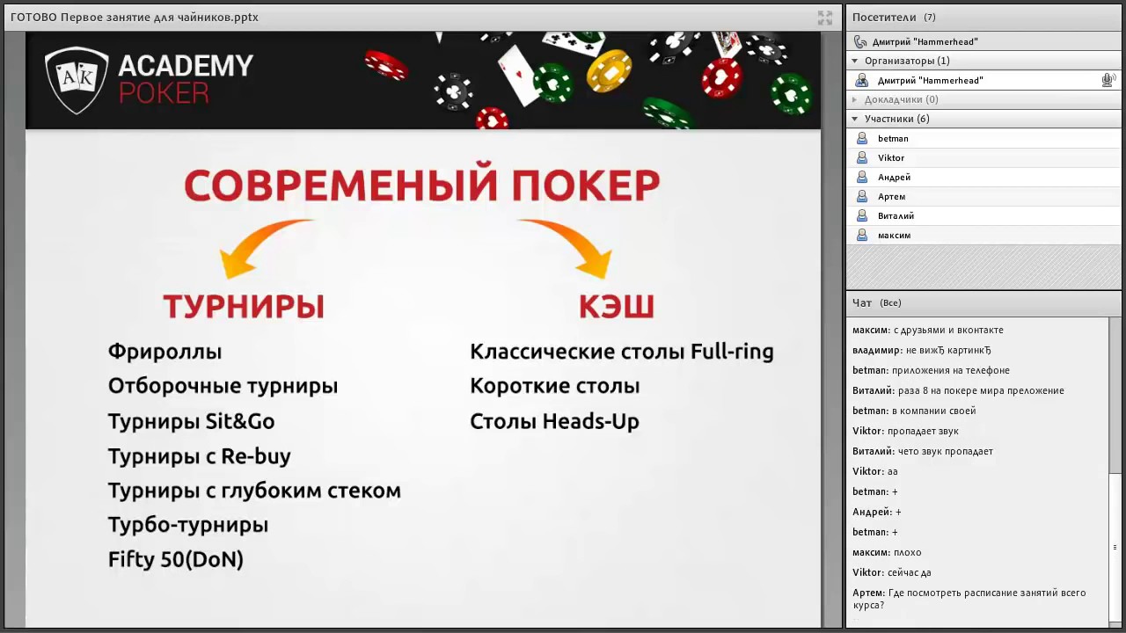The width and height of the screenshot is (1126, 633).
Task: Click the Чат (Все) pod title
Action: pyautogui.click(x=877, y=302)
